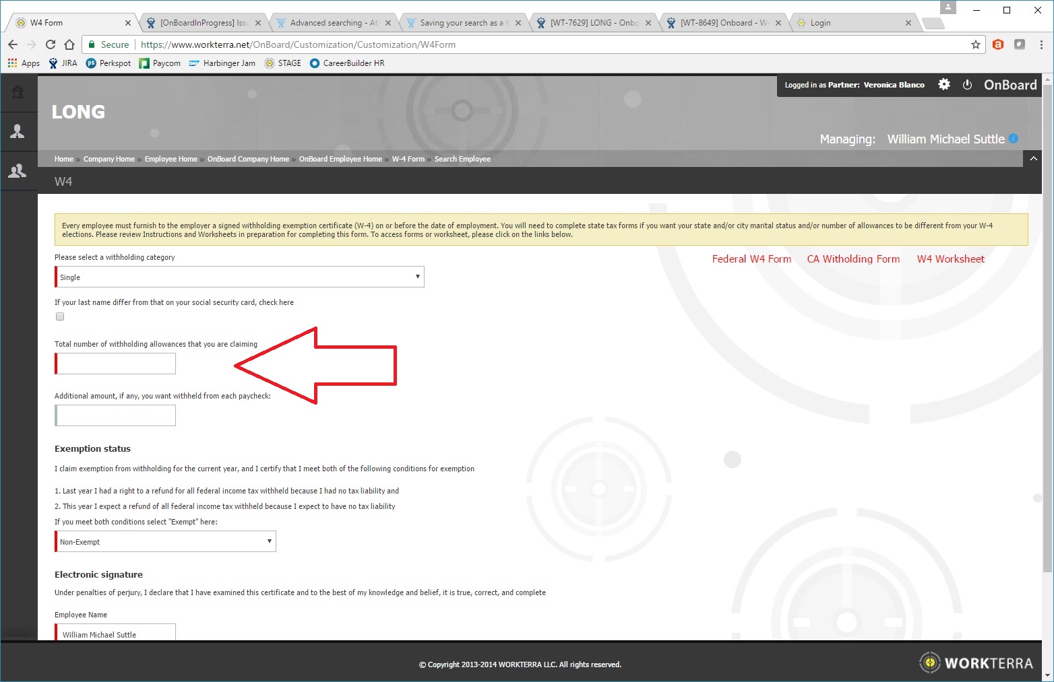Click the total withholding allowances field

coord(115,364)
